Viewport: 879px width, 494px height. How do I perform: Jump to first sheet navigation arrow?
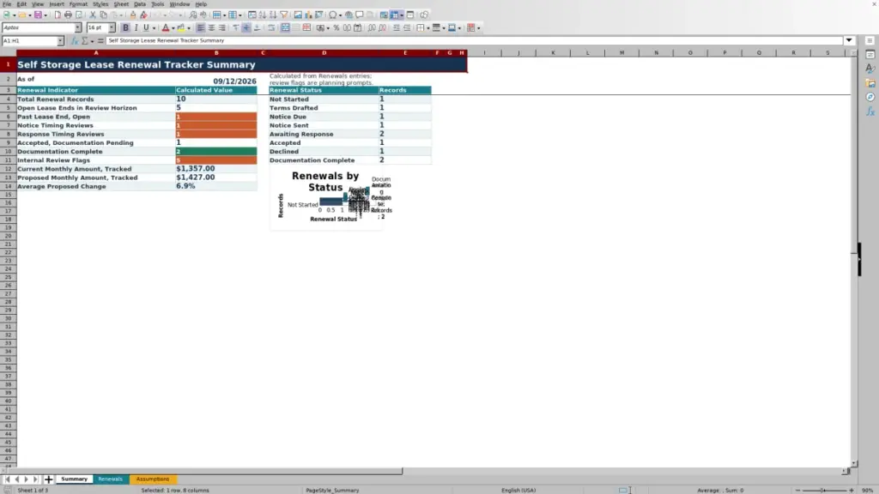[7, 479]
